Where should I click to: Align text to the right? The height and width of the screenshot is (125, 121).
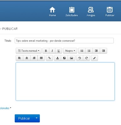[x=34, y=58]
